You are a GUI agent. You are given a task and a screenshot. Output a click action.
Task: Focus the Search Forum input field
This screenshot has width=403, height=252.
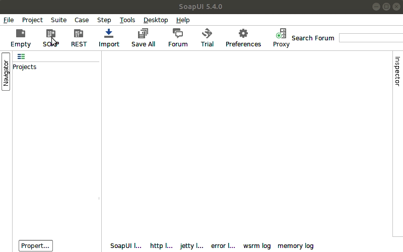point(371,38)
